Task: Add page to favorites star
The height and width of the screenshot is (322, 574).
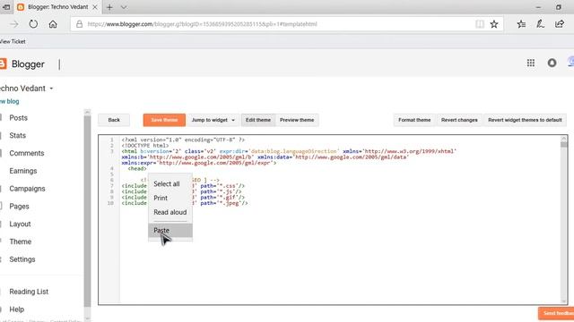Action: coord(494,24)
